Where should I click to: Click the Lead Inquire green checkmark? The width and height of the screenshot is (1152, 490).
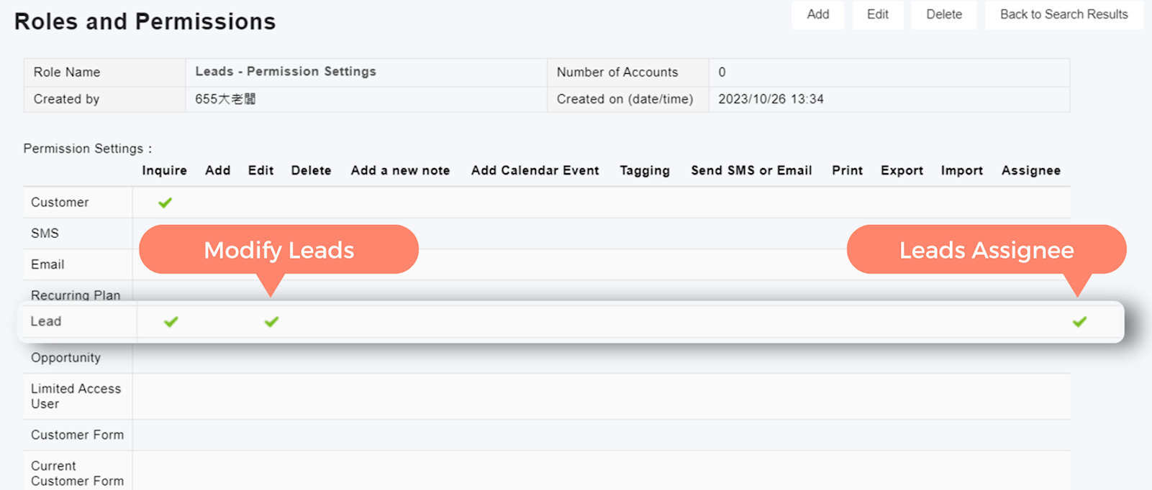click(x=171, y=322)
